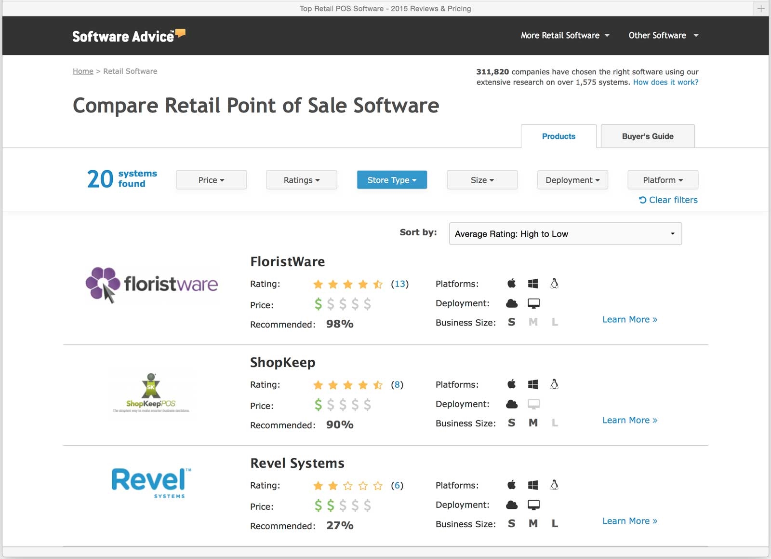
Task: Click Learn More for FloristWare
Action: (x=629, y=319)
